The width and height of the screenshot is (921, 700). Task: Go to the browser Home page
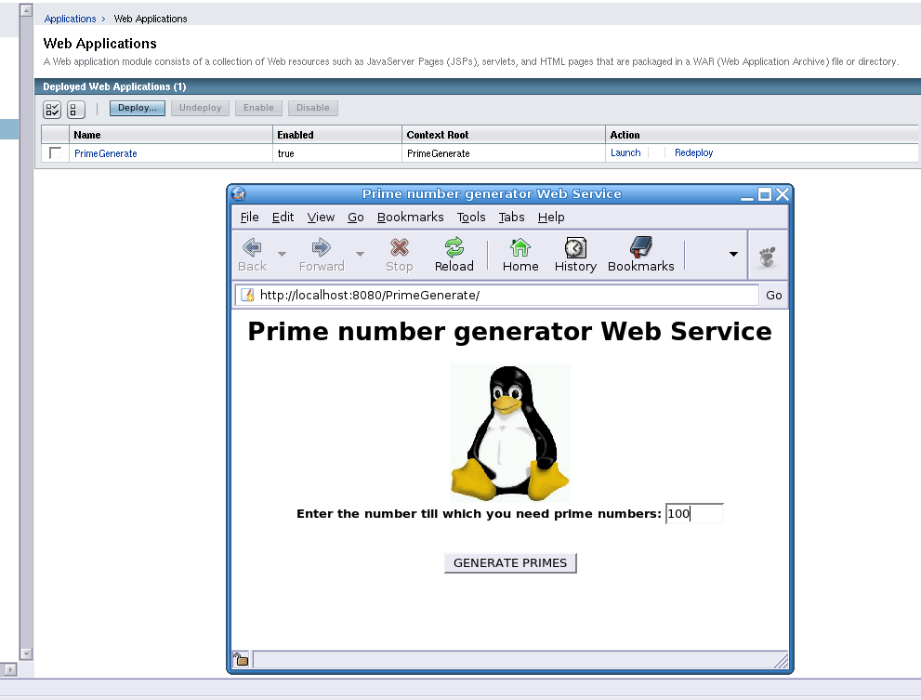click(520, 247)
